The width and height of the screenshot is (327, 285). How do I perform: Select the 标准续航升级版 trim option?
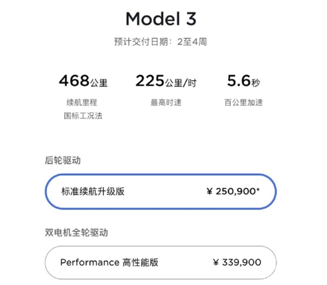[x=161, y=191]
